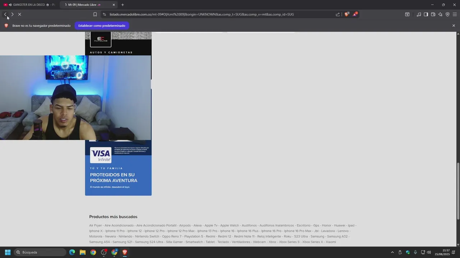Open the Visa Infinite advertisement banner

[x=118, y=168]
